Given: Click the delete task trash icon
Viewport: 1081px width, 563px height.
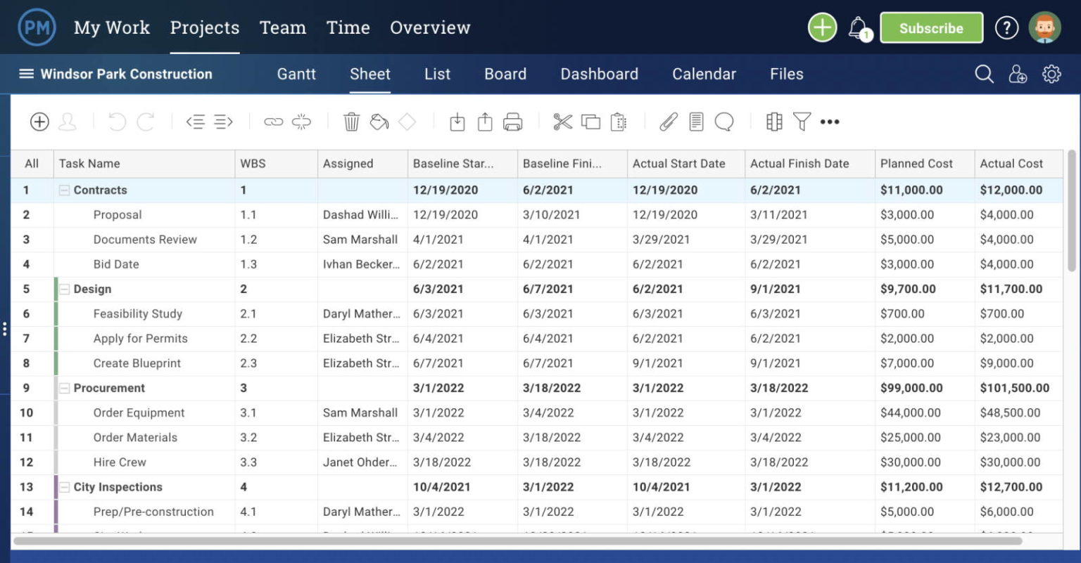Looking at the screenshot, I should (x=351, y=121).
